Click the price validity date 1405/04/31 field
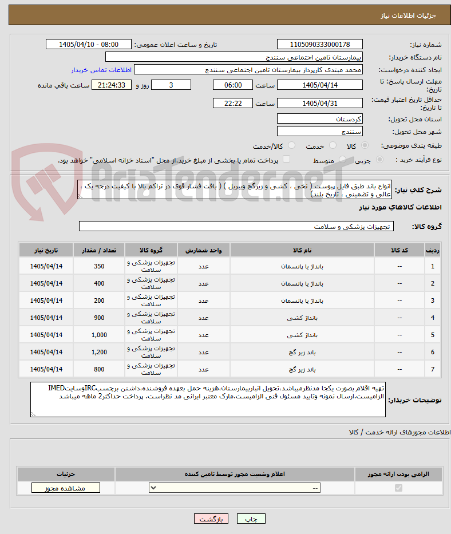 click(x=320, y=103)
